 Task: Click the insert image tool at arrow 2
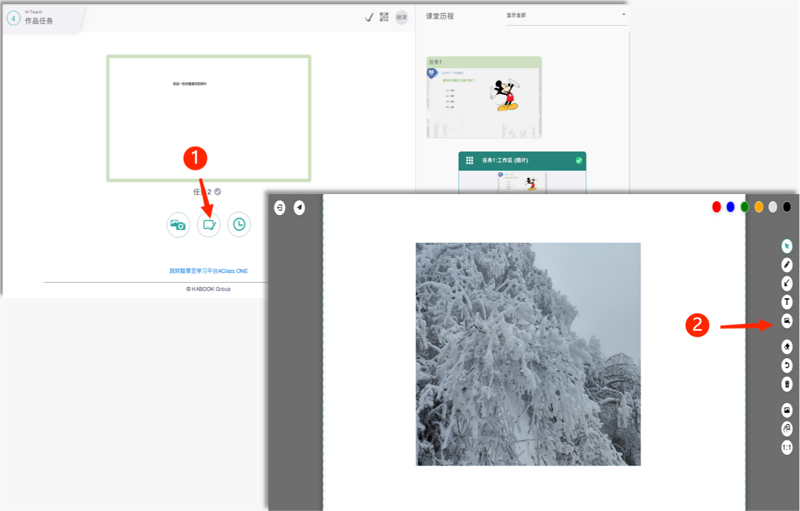click(x=787, y=322)
